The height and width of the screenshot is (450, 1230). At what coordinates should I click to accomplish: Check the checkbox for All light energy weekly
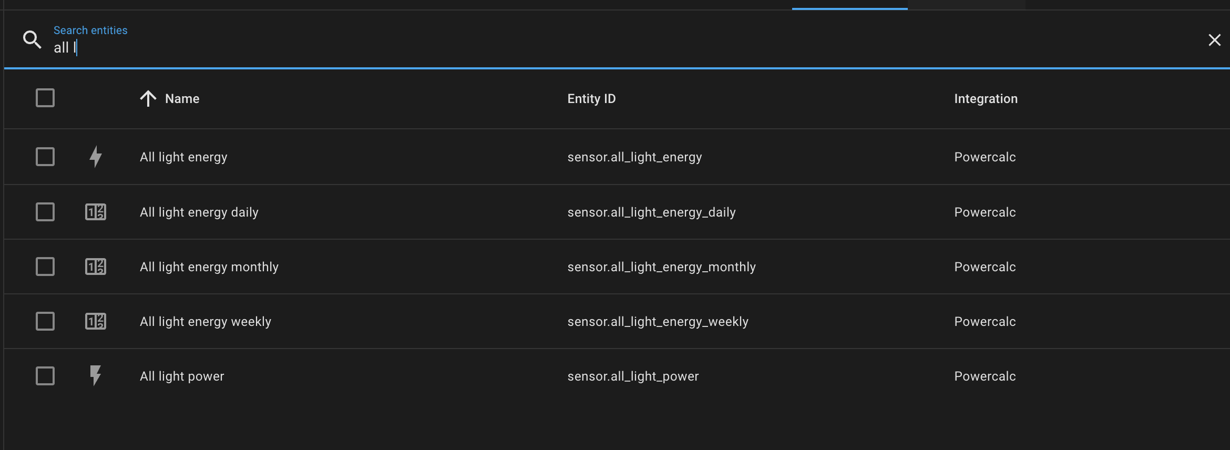click(x=45, y=321)
